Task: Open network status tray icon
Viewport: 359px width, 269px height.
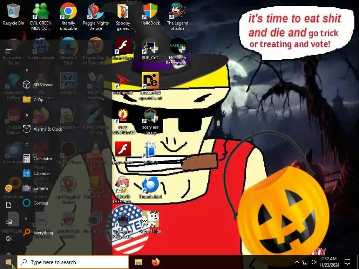Action: [305, 262]
